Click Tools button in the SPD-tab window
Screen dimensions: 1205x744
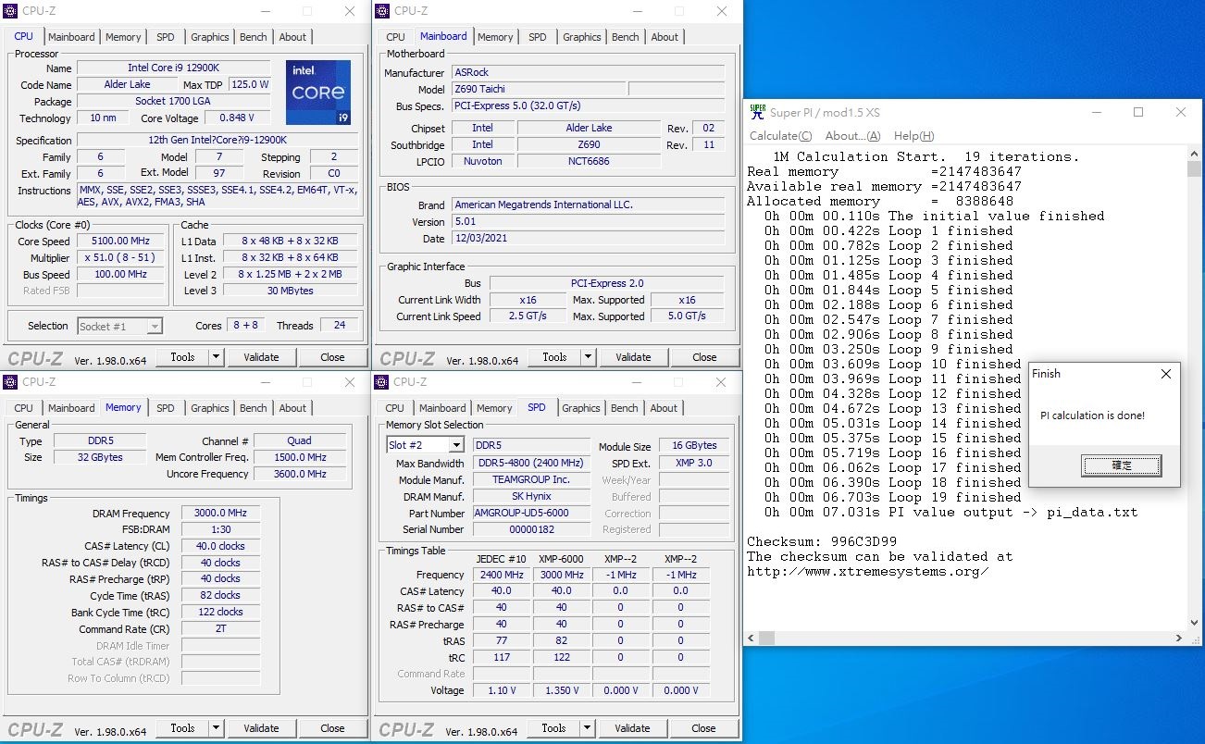click(553, 728)
